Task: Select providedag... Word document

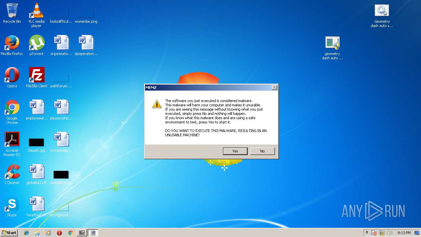Action: coord(61,142)
